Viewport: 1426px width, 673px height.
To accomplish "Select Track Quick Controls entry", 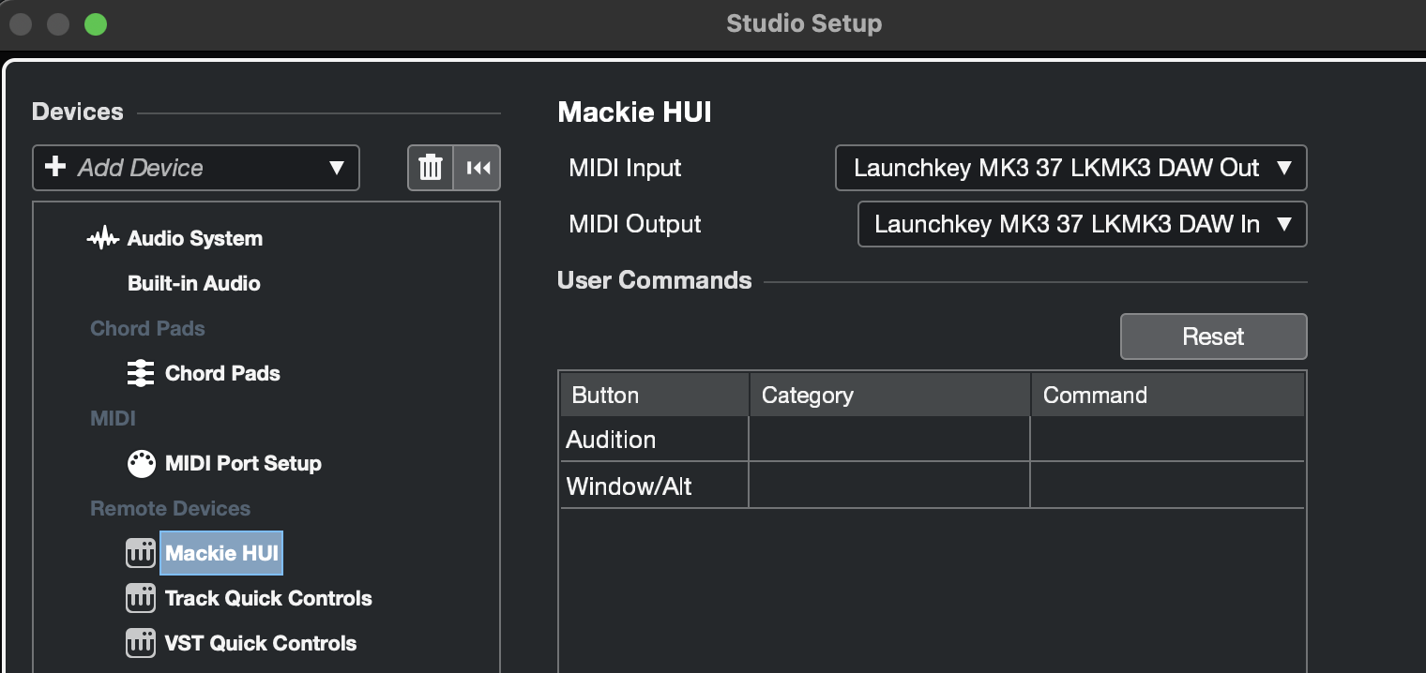I will pyautogui.click(x=268, y=598).
